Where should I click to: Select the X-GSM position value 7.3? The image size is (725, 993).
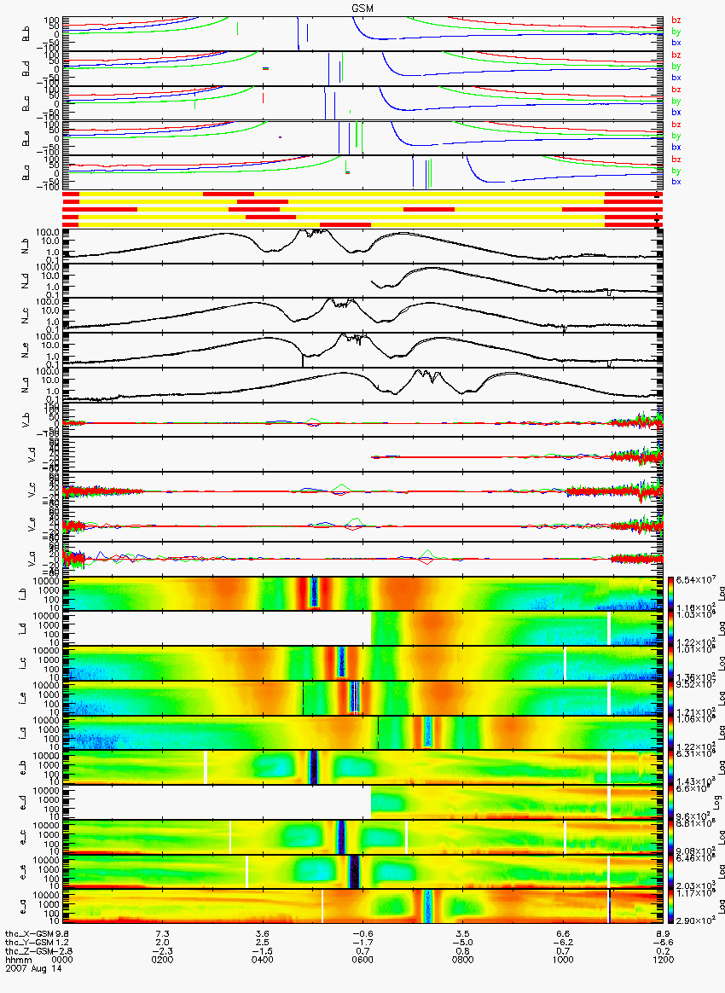point(162,933)
